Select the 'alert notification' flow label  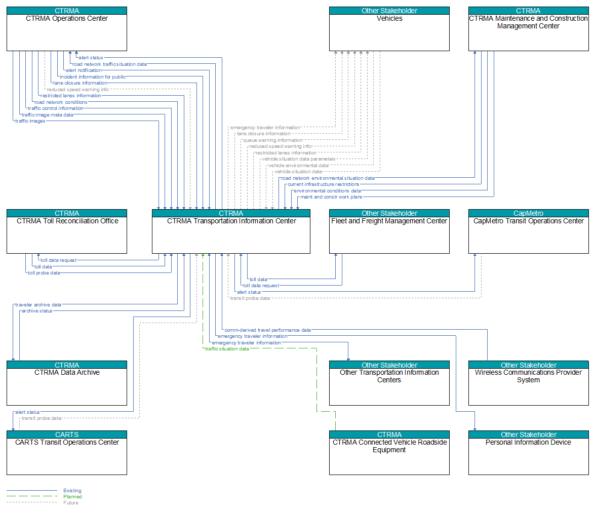(84, 70)
